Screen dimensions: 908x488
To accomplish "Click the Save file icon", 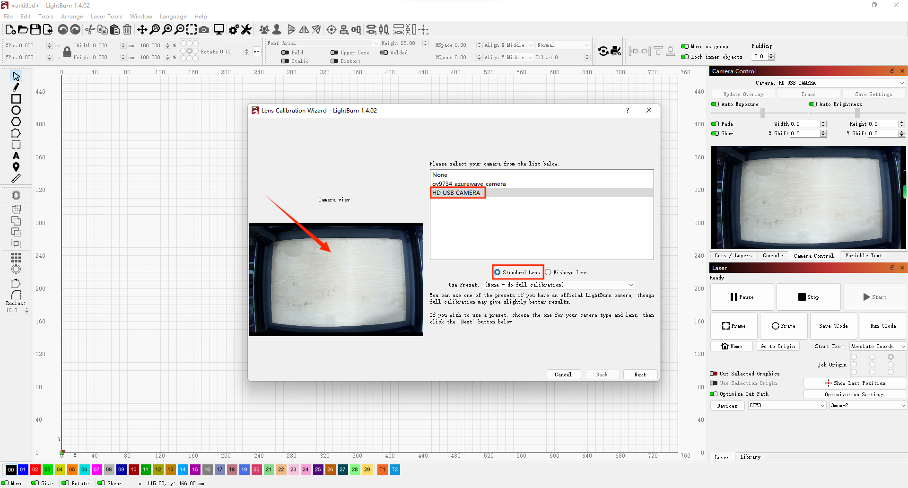I will (x=35, y=30).
